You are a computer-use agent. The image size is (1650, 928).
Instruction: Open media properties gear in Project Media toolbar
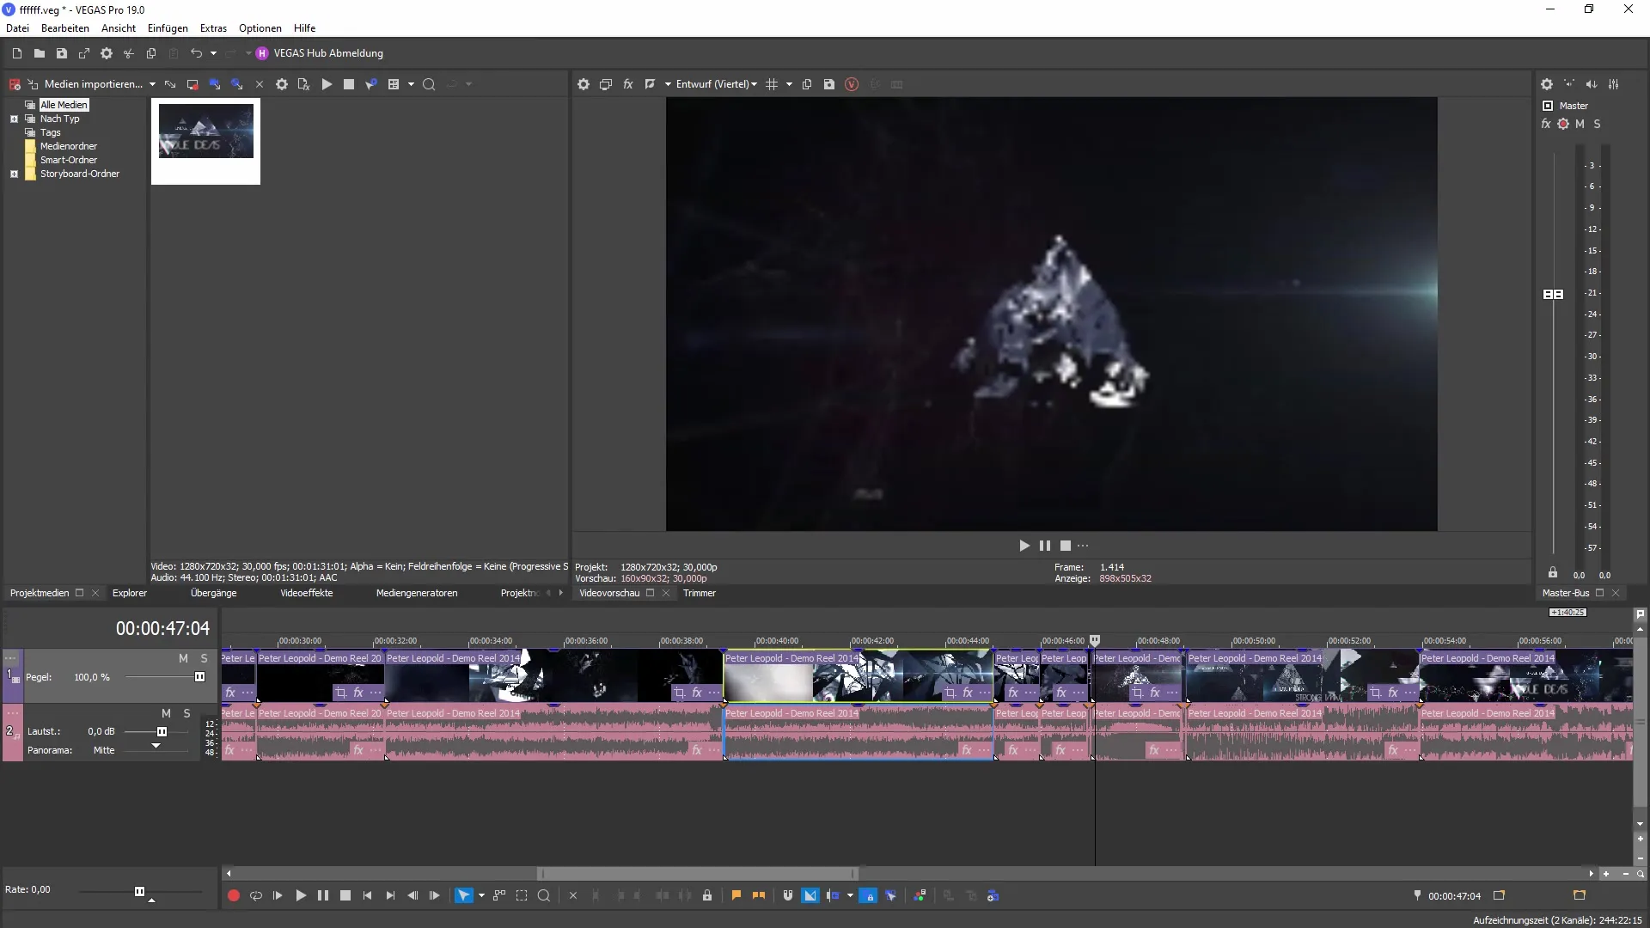[x=282, y=84]
